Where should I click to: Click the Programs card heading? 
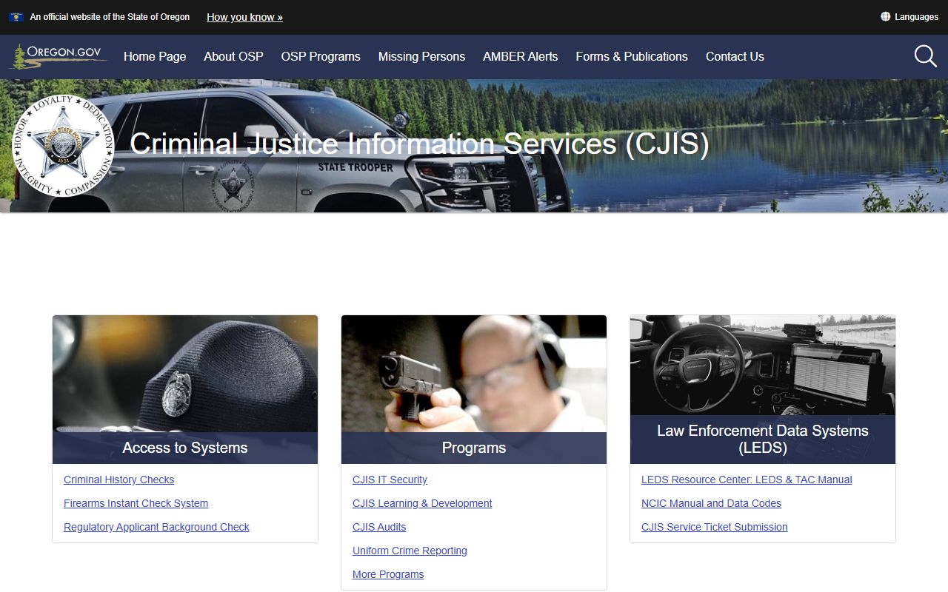click(x=474, y=448)
